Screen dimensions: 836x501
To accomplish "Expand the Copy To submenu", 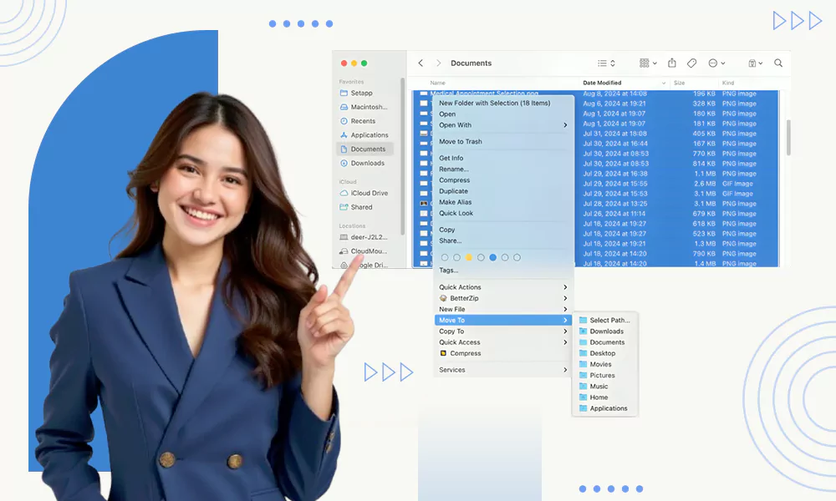I will [x=502, y=331].
